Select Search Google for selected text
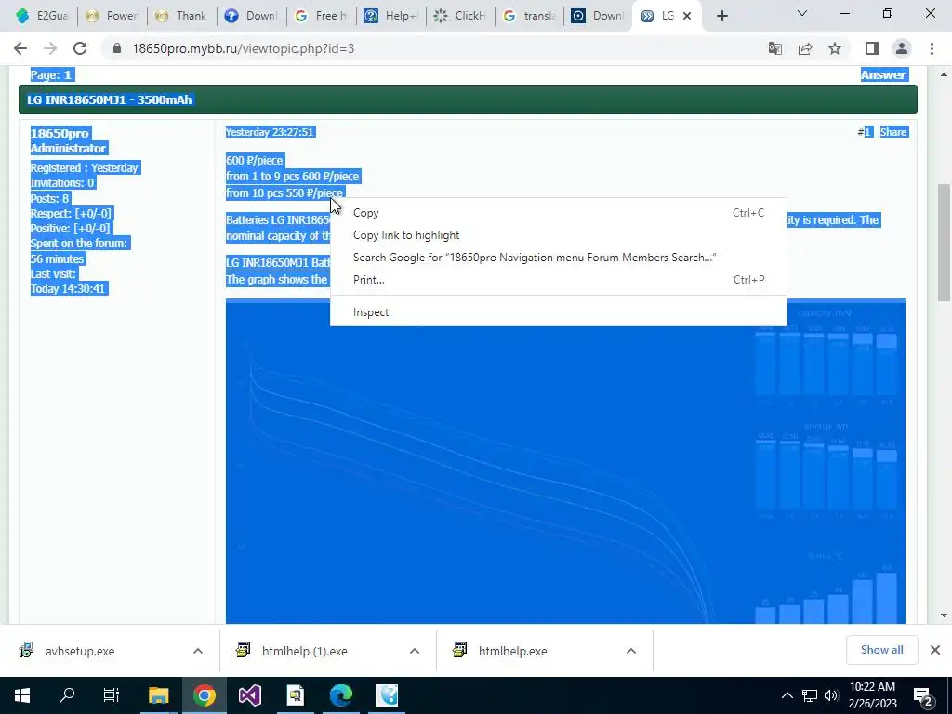 558,258
